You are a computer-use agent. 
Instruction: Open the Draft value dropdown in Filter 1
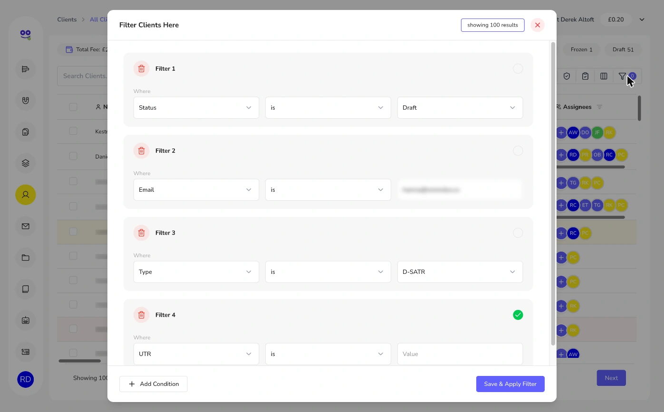pyautogui.click(x=460, y=108)
